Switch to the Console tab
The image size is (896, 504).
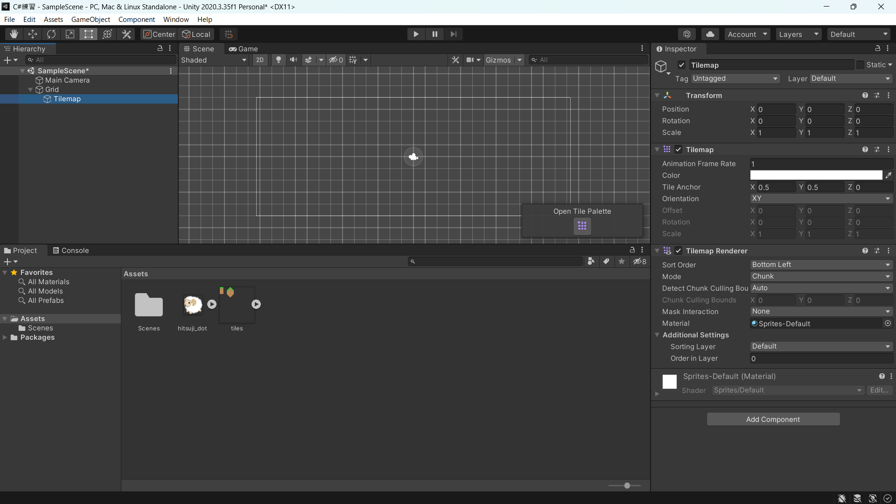pos(70,251)
